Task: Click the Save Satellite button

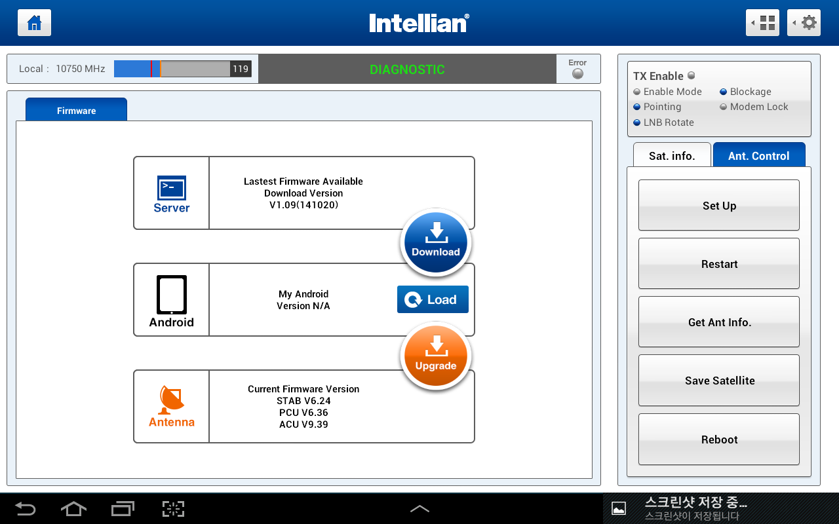Action: point(719,381)
